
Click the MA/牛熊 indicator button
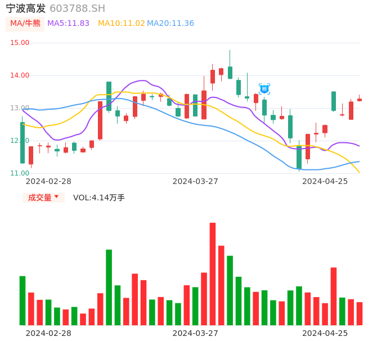(25, 24)
